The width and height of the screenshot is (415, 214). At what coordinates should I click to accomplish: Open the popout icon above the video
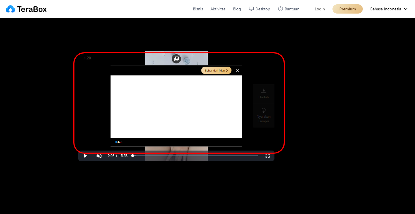[x=176, y=59]
